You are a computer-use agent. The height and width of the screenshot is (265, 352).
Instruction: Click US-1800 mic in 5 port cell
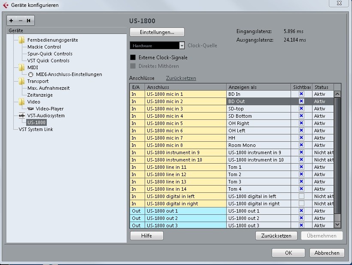[x=185, y=123]
